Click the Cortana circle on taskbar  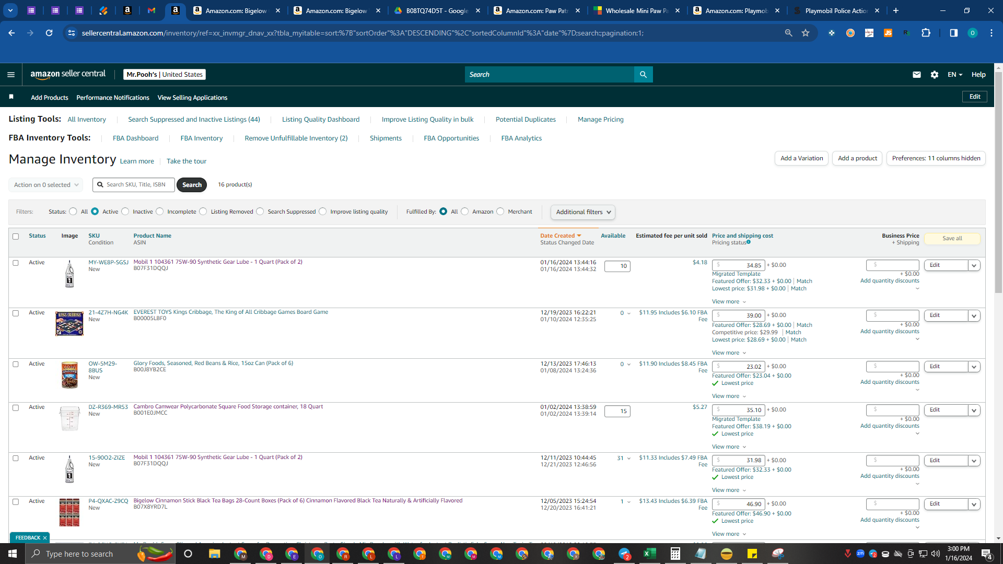pyautogui.click(x=188, y=554)
